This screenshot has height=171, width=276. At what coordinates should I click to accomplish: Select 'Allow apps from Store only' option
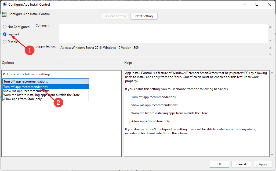[x=22, y=99]
